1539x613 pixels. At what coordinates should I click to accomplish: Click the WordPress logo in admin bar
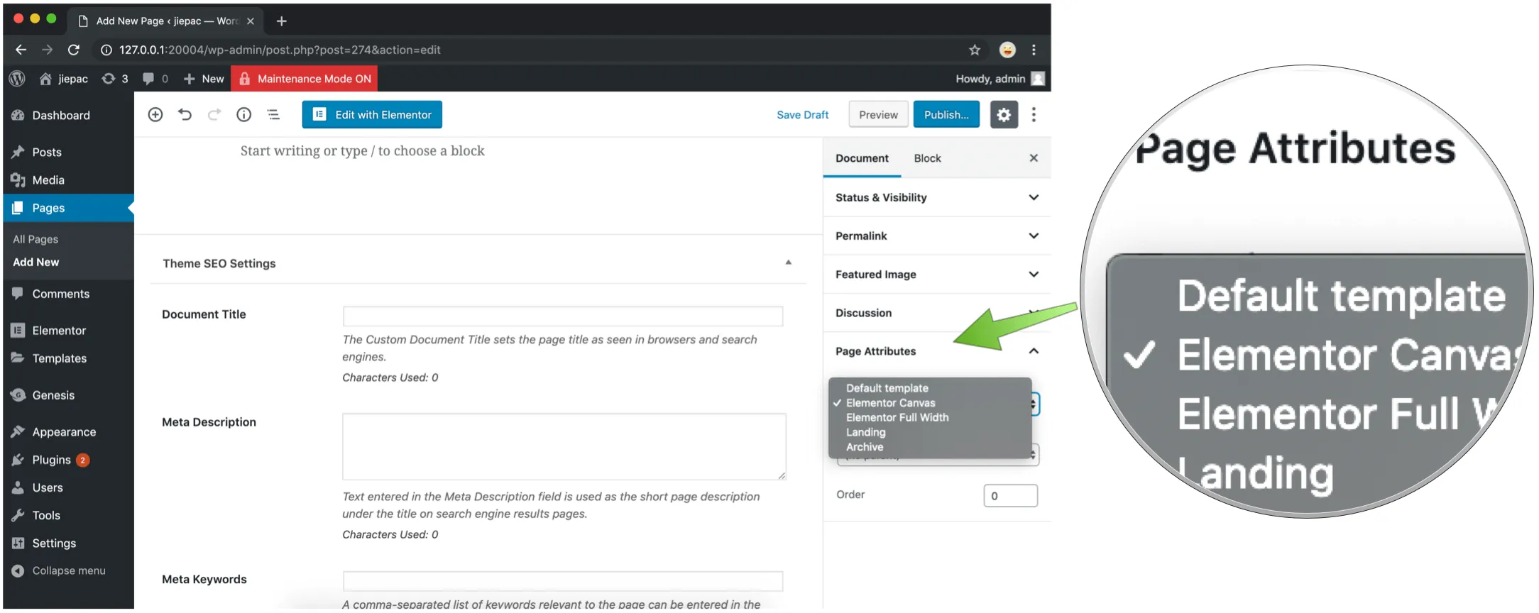[x=17, y=79]
